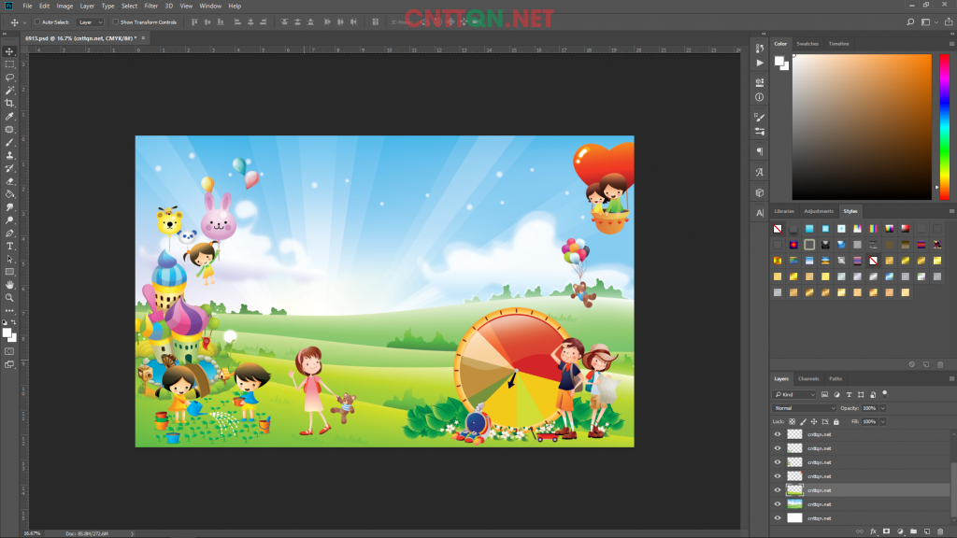Hide the highlighted cnttqn.net layer
Viewport: 957px width, 538px height.
pos(778,489)
